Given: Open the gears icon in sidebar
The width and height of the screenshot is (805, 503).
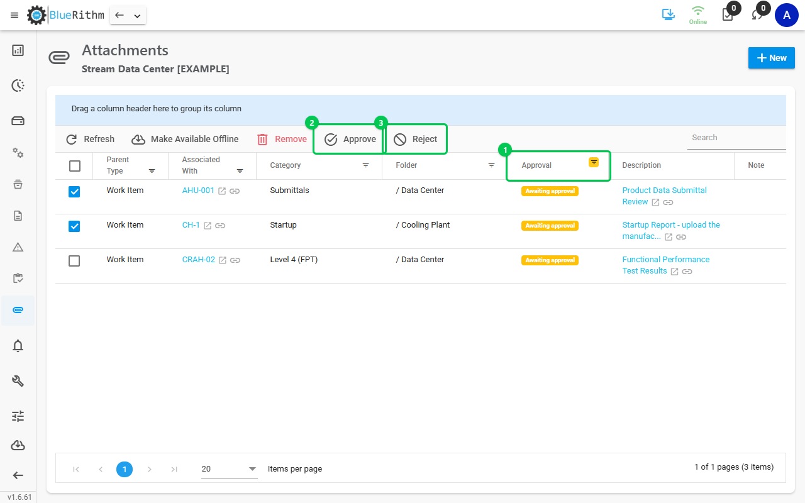Looking at the screenshot, I should pyautogui.click(x=18, y=153).
